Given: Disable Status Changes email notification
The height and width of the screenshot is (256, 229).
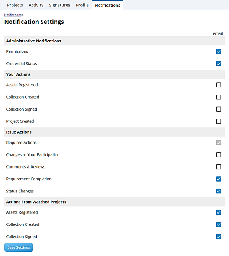Looking at the screenshot, I should tap(219, 191).
